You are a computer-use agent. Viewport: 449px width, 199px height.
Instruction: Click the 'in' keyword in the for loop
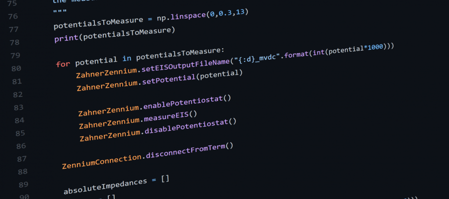pos(127,59)
